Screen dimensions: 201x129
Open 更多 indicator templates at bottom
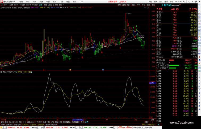pyautogui.click(x=82, y=122)
